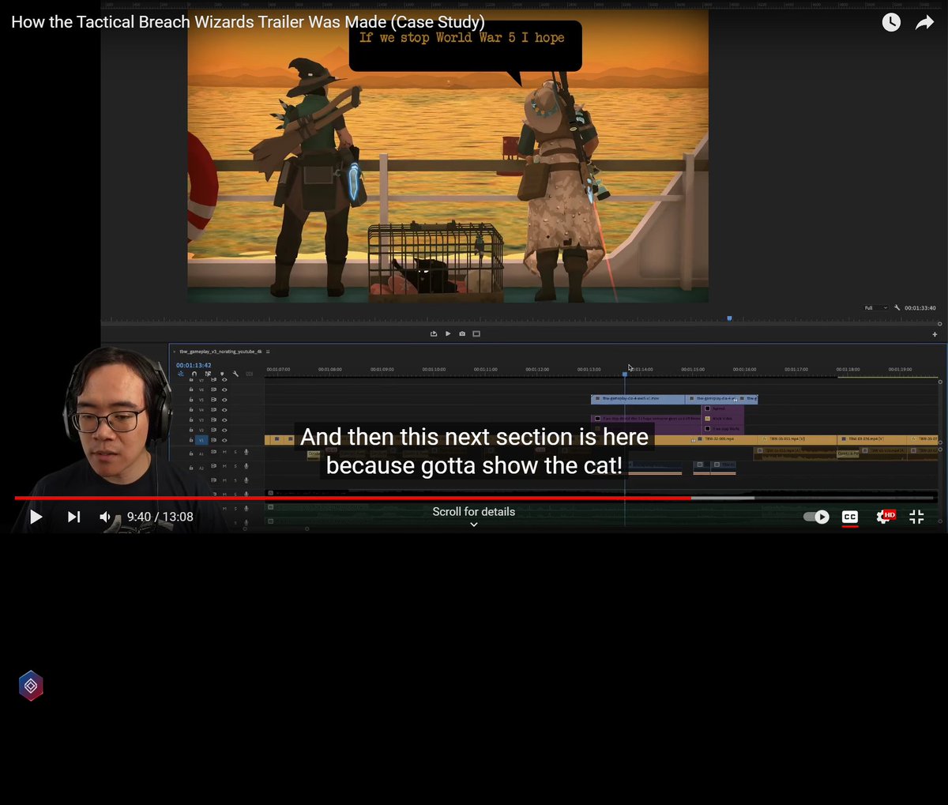Mute the YouTube player volume
Screen dimensions: 948x805
click(x=106, y=517)
